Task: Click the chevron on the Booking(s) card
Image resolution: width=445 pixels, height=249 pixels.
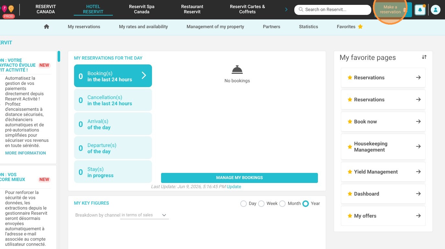Action: [144, 75]
